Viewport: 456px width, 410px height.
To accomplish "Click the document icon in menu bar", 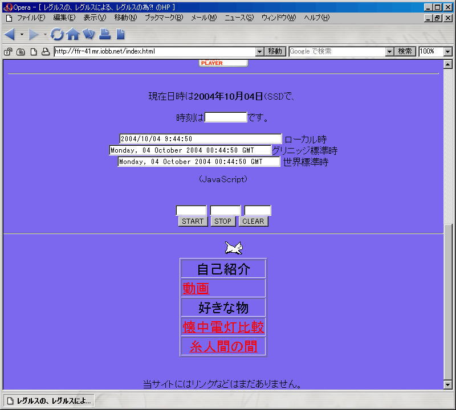I will pyautogui.click(x=9, y=18).
